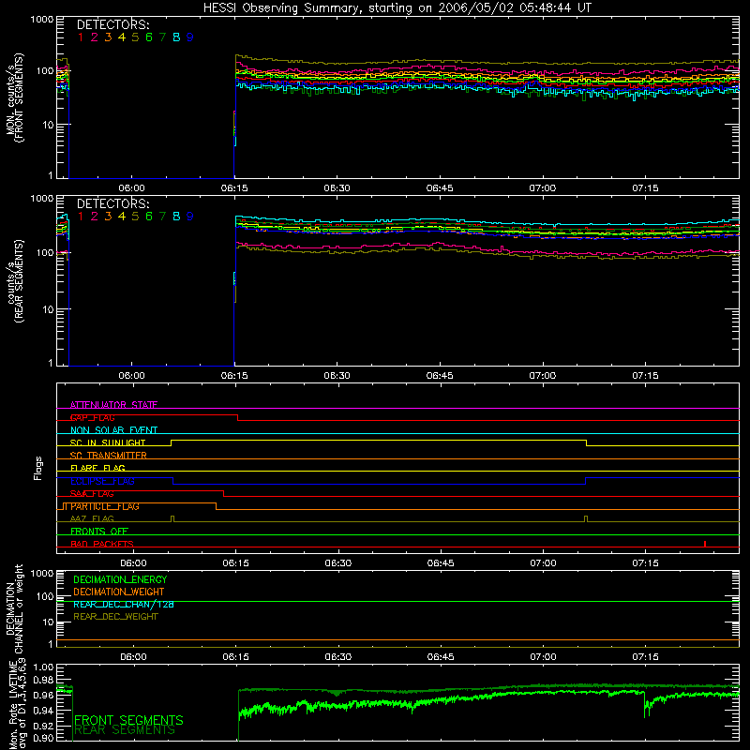Click the FRONT SEGMENTS livetime legend

[128, 720]
